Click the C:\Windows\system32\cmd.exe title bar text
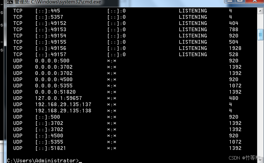264x163 pixels. [x=58, y=2]
